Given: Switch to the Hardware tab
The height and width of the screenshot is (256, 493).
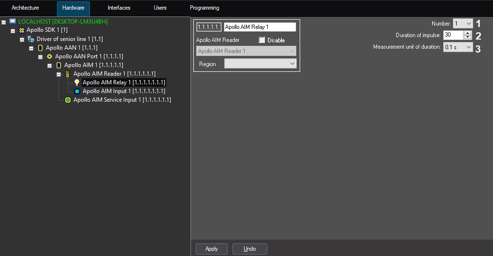Looking at the screenshot, I should click(73, 8).
